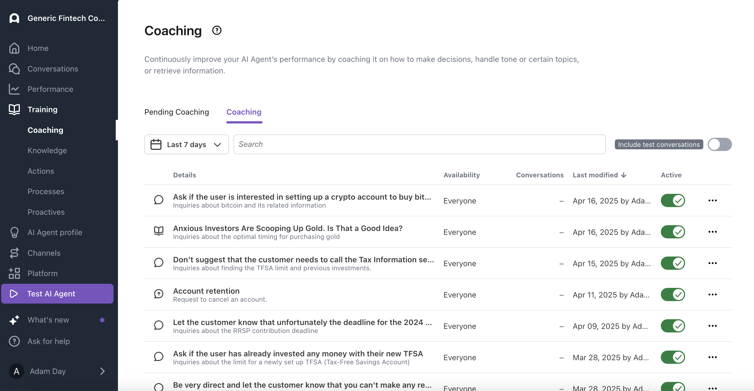Viewport: 754px width, 391px height.
Task: Expand Adam Day account menu chevron
Action: [102, 371]
